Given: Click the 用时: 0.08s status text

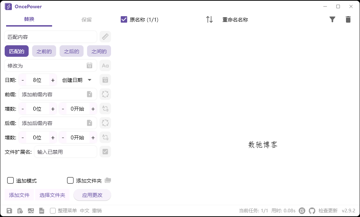Looking at the screenshot, I should point(283,211).
